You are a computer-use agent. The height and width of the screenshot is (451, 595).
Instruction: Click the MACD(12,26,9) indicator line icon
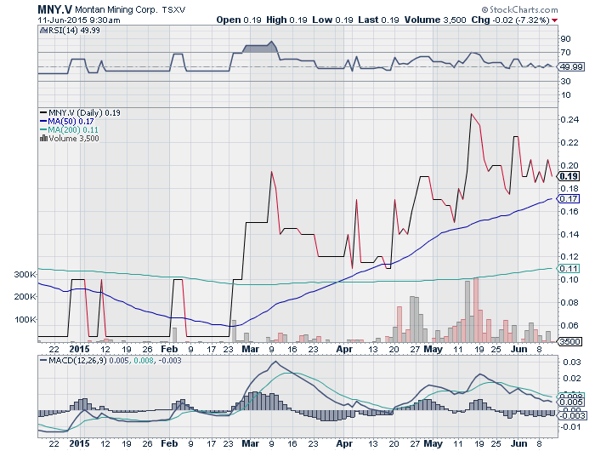[x=44, y=361]
